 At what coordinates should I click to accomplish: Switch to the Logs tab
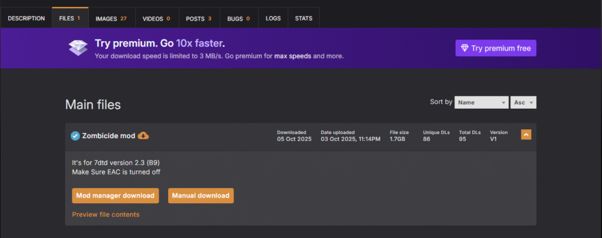click(273, 18)
